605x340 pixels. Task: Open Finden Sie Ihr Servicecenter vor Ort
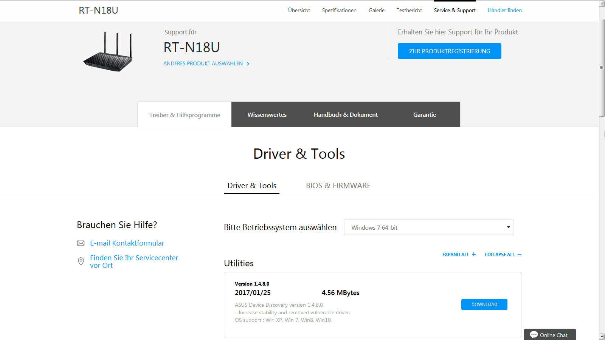[134, 261]
